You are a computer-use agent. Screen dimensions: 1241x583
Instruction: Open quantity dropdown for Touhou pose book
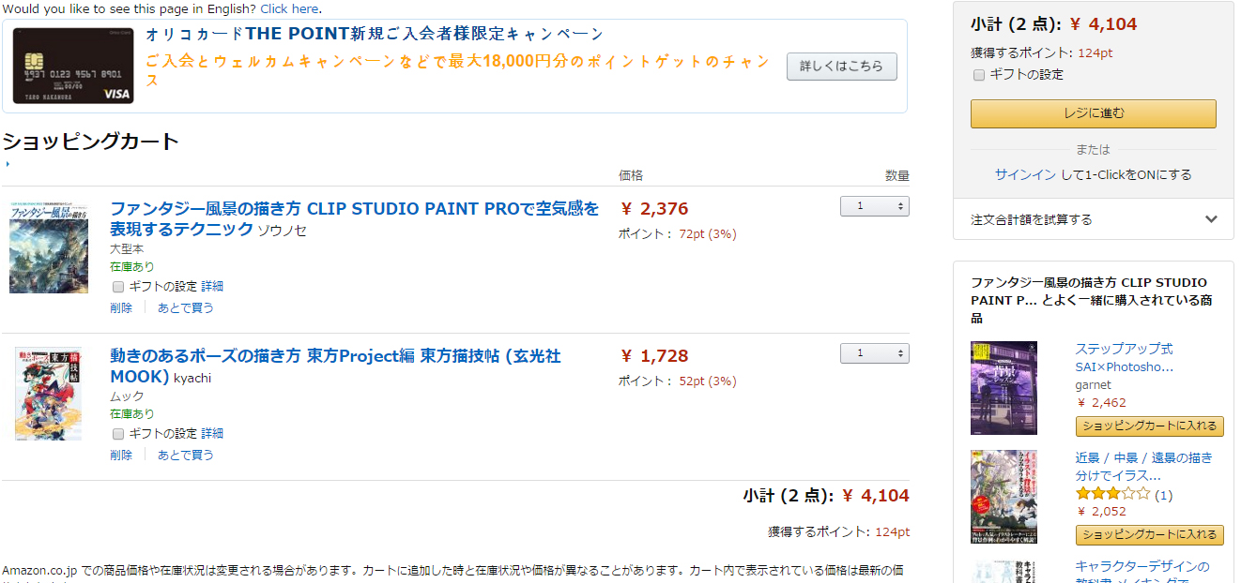pyautogui.click(x=874, y=353)
